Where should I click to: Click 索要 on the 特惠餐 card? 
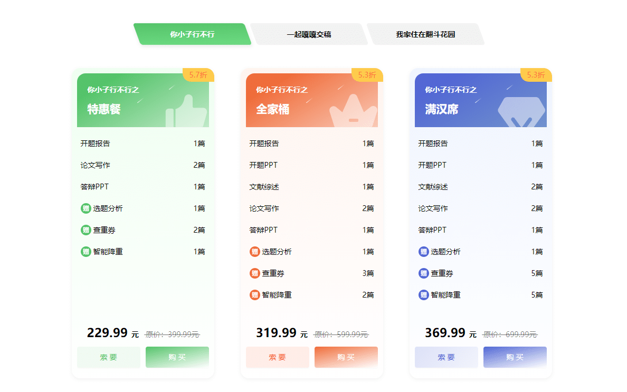click(109, 357)
